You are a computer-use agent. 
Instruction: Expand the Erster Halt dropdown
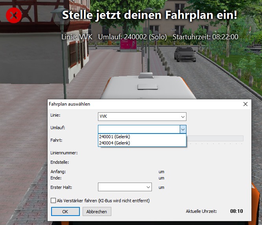coord(125,187)
